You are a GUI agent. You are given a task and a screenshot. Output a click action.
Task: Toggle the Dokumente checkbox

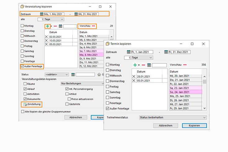(25, 99)
